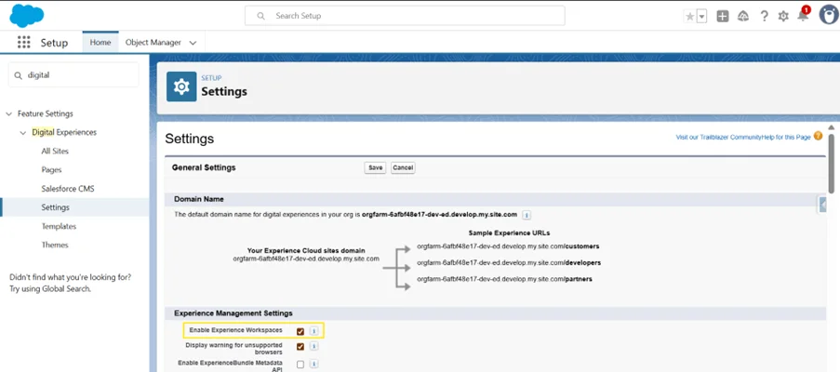Open the App Launcher grid icon
The width and height of the screenshot is (840, 372).
point(23,42)
